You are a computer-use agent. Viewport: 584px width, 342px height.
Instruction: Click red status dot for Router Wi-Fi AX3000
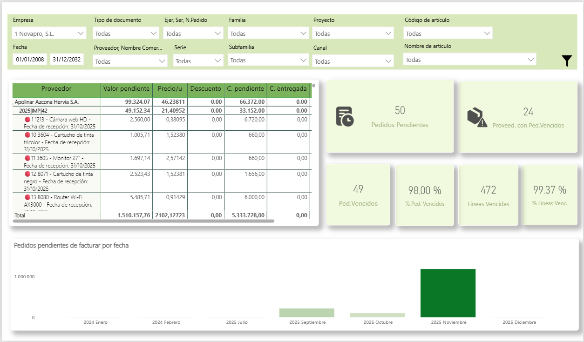click(x=27, y=197)
